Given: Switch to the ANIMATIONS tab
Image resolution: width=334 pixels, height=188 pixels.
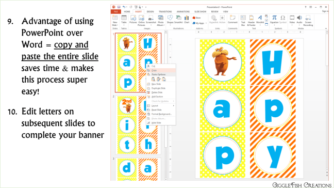Looking at the screenshot, I should point(183,11).
